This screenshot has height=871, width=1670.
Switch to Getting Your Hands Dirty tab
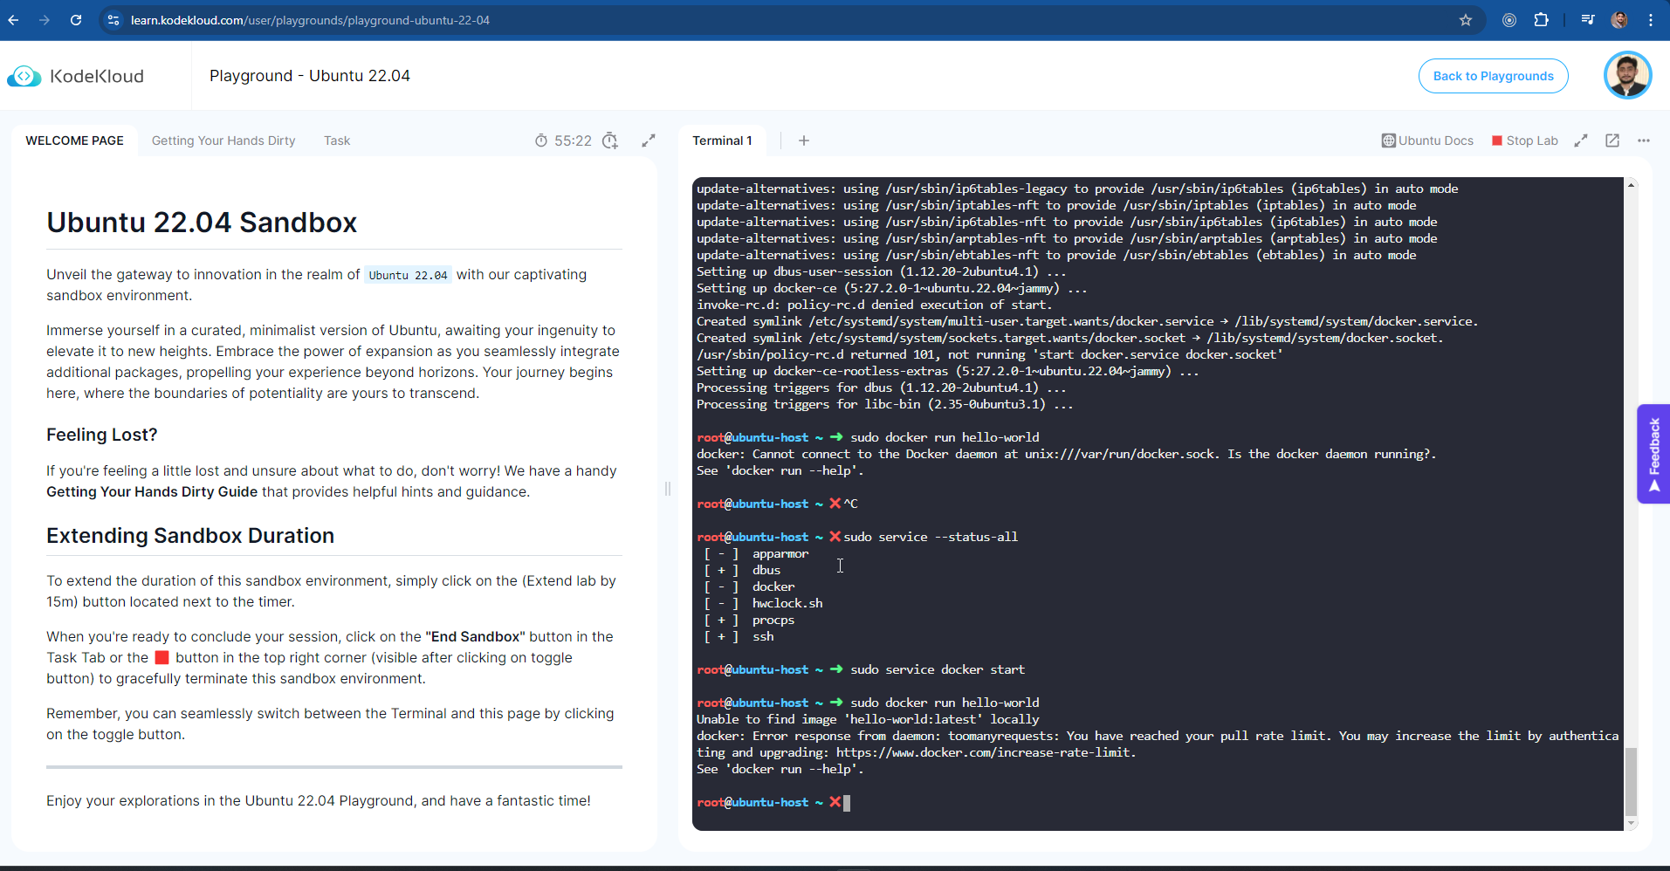click(223, 141)
